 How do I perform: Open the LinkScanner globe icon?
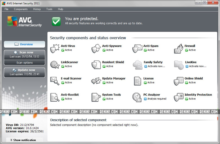point(55,65)
